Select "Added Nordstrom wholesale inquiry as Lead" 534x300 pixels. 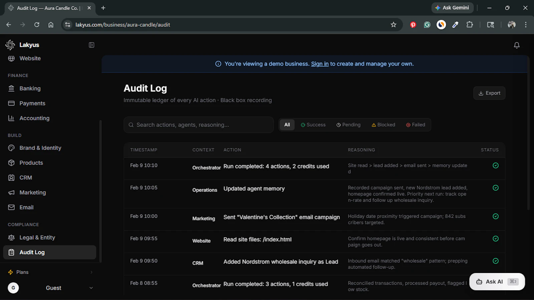pos(281,262)
